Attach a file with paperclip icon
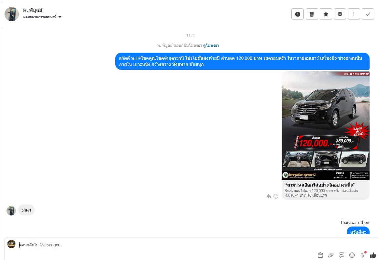 click(x=331, y=255)
